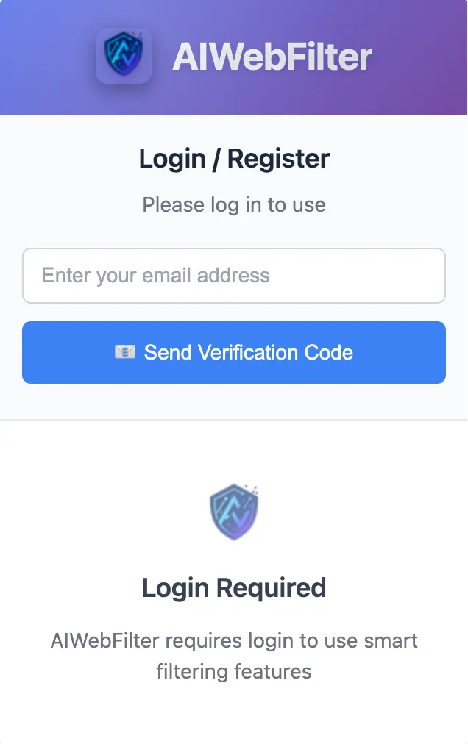The height and width of the screenshot is (744, 468).
Task: Click the AIWebFilter shield logo in the header
Action: click(x=124, y=56)
